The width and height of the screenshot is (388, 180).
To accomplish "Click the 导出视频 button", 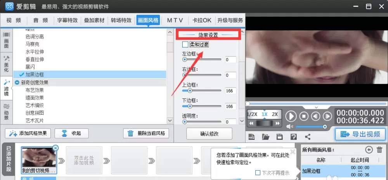I will pos(360,135).
